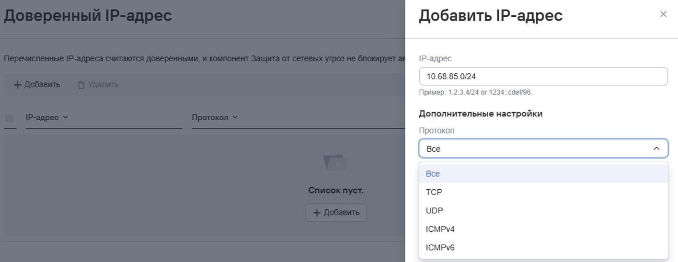
Task: Click the IP-адрес field label in panel
Action: click(x=435, y=58)
